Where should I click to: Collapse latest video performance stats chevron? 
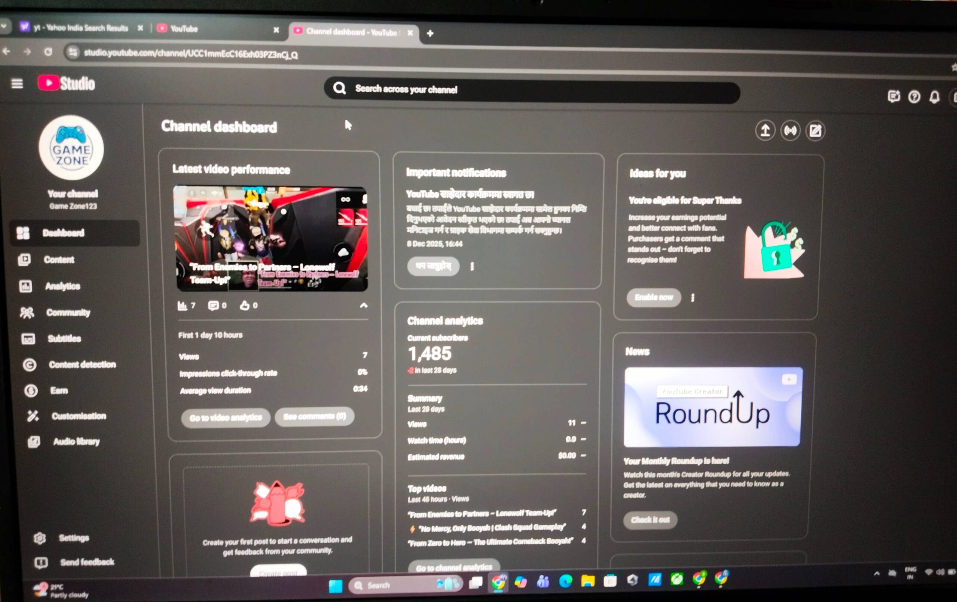click(x=363, y=306)
